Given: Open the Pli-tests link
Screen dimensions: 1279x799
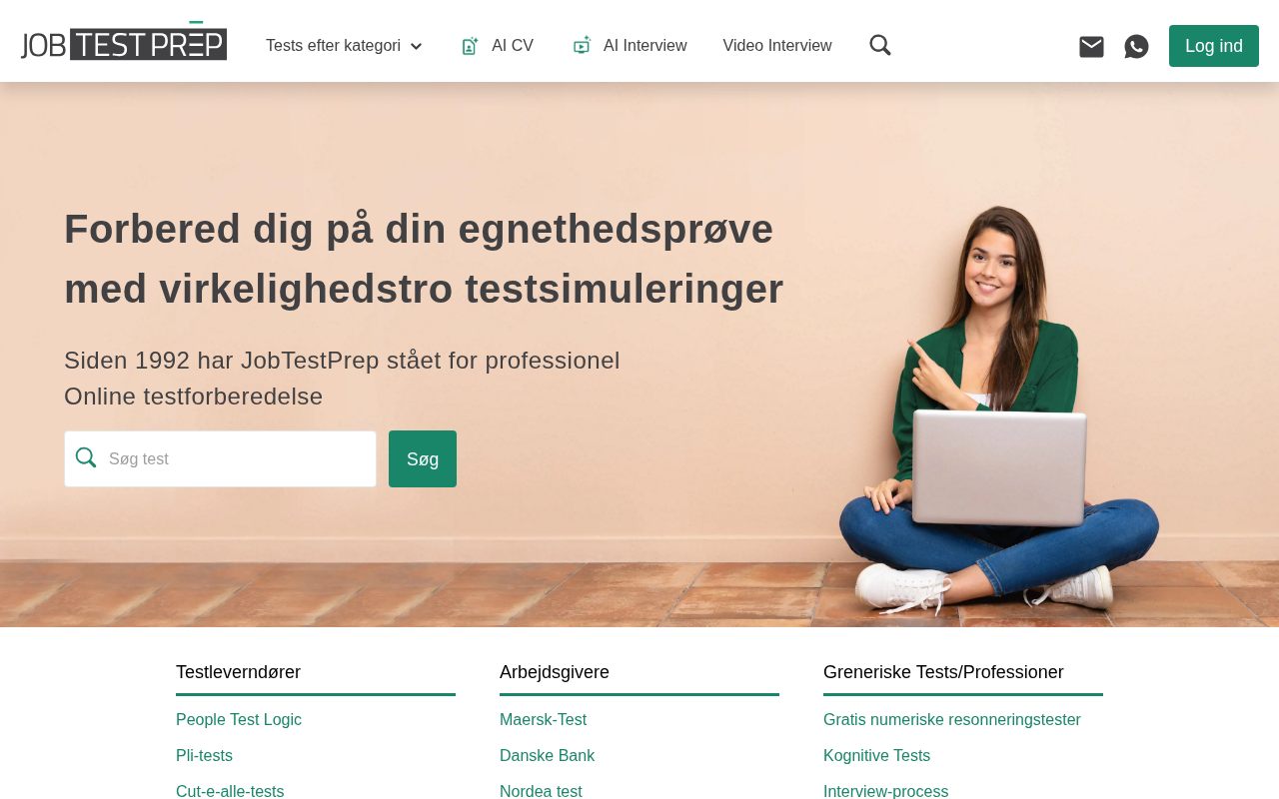Looking at the screenshot, I should [x=204, y=755].
